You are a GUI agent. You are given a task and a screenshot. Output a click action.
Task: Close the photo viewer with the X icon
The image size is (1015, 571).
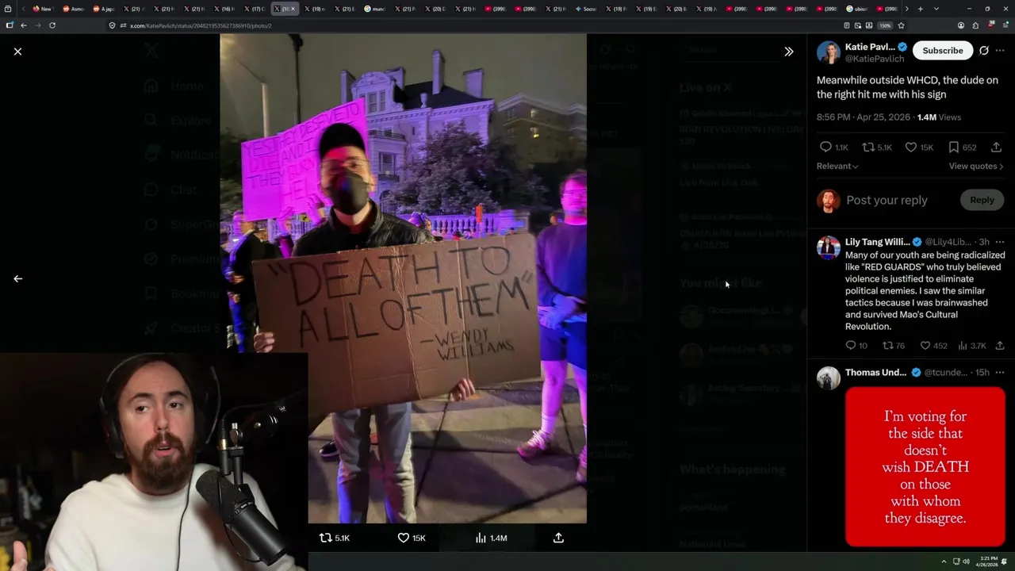[17, 51]
